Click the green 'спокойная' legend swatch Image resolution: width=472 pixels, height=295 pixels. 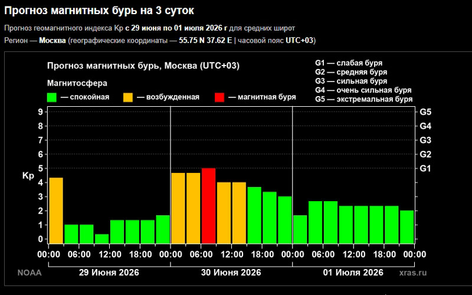(x=52, y=97)
